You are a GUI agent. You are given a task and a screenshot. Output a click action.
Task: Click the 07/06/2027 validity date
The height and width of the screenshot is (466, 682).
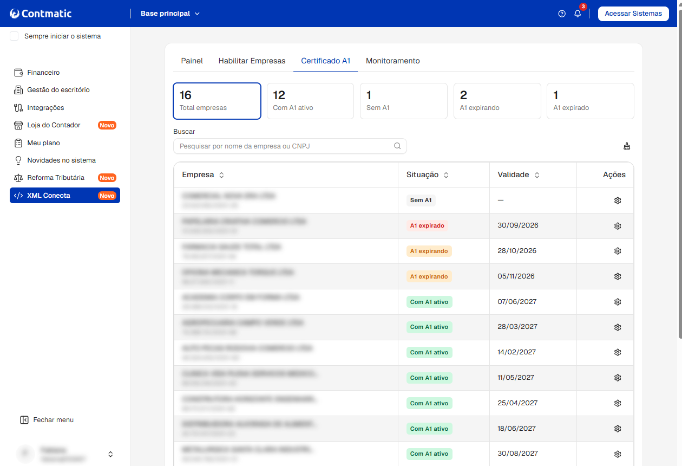pos(517,302)
